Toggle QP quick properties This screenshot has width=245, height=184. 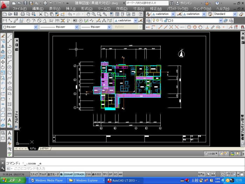tap(111, 174)
